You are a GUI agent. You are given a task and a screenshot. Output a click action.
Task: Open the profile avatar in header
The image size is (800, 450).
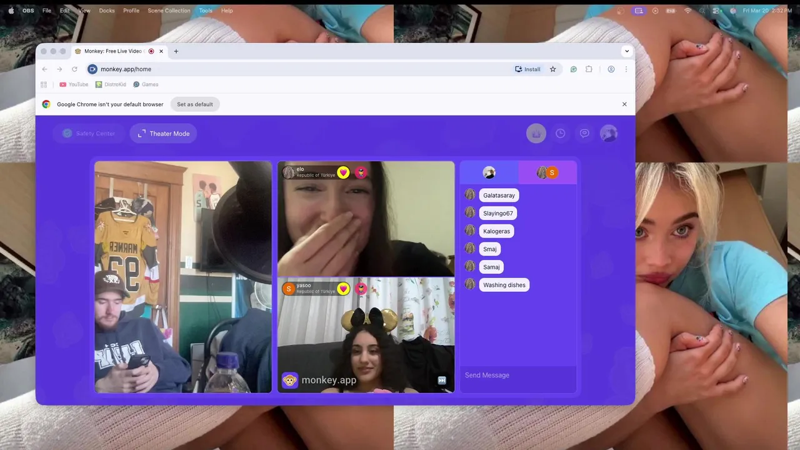(x=609, y=133)
